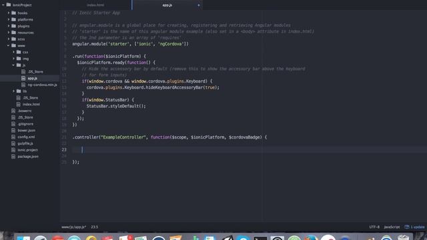Viewport: 427px width, 240px height.
Task: Open Finder from the macOS dock
Action: pyautogui.click(x=23, y=237)
